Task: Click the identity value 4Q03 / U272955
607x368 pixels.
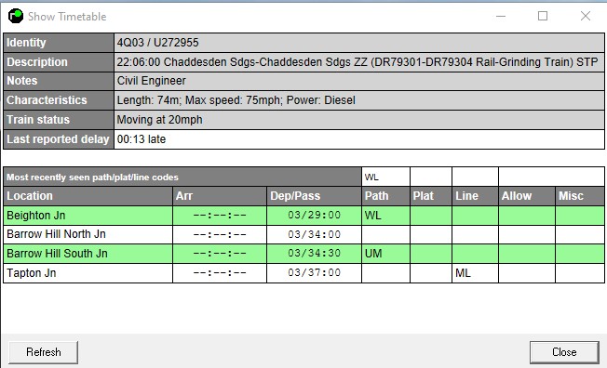Action: pyautogui.click(x=157, y=43)
